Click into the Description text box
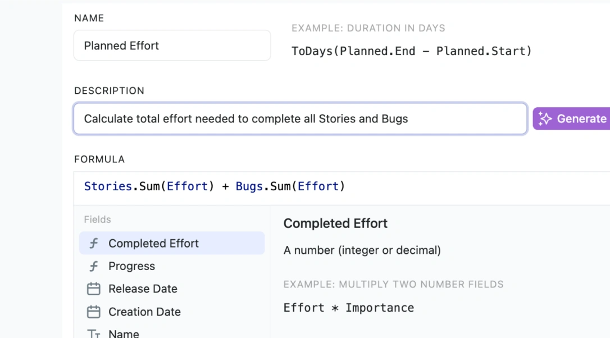The image size is (610, 338). 300,118
